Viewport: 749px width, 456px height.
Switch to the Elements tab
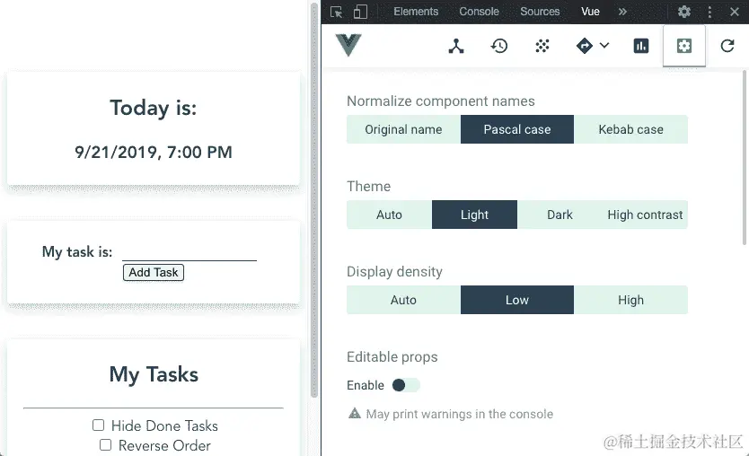click(x=416, y=12)
